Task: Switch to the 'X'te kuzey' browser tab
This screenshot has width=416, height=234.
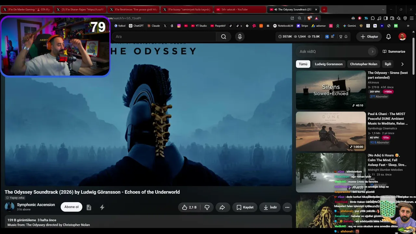Action: tap(187, 9)
